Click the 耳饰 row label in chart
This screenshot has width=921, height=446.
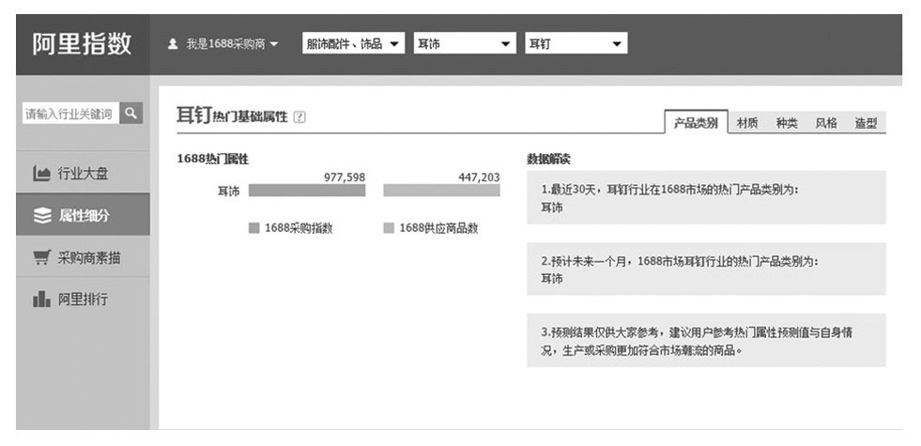tap(228, 191)
